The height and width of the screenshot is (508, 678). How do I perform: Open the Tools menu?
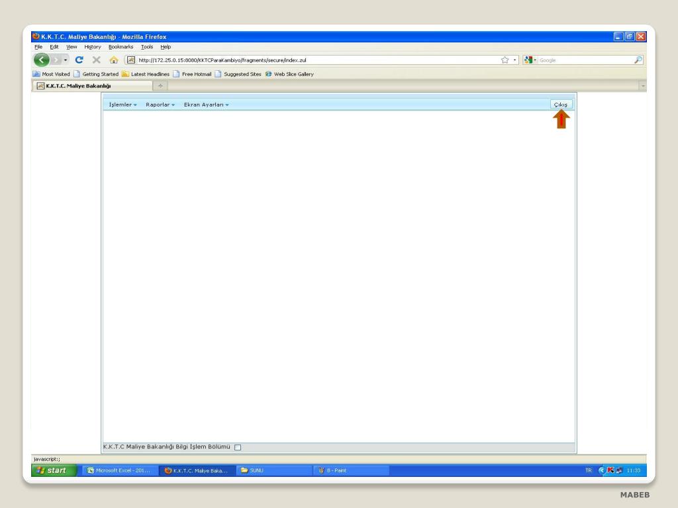coord(147,47)
